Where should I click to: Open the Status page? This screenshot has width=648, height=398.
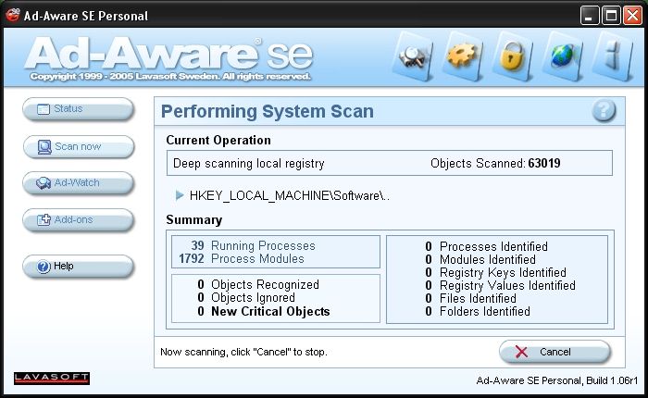coord(78,109)
